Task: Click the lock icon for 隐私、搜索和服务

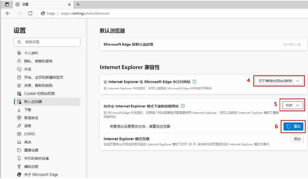Action: [x=19, y=61]
